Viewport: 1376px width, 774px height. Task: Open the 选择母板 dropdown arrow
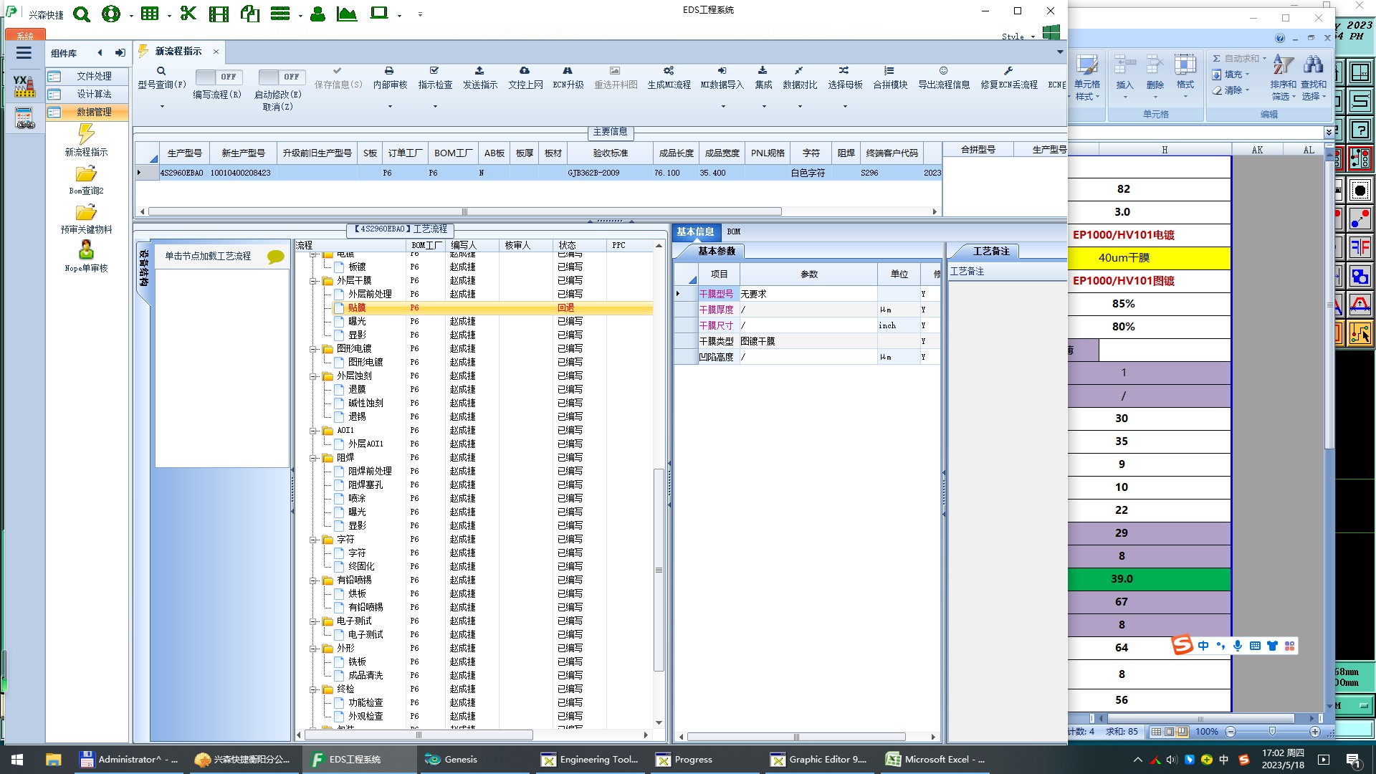845,107
